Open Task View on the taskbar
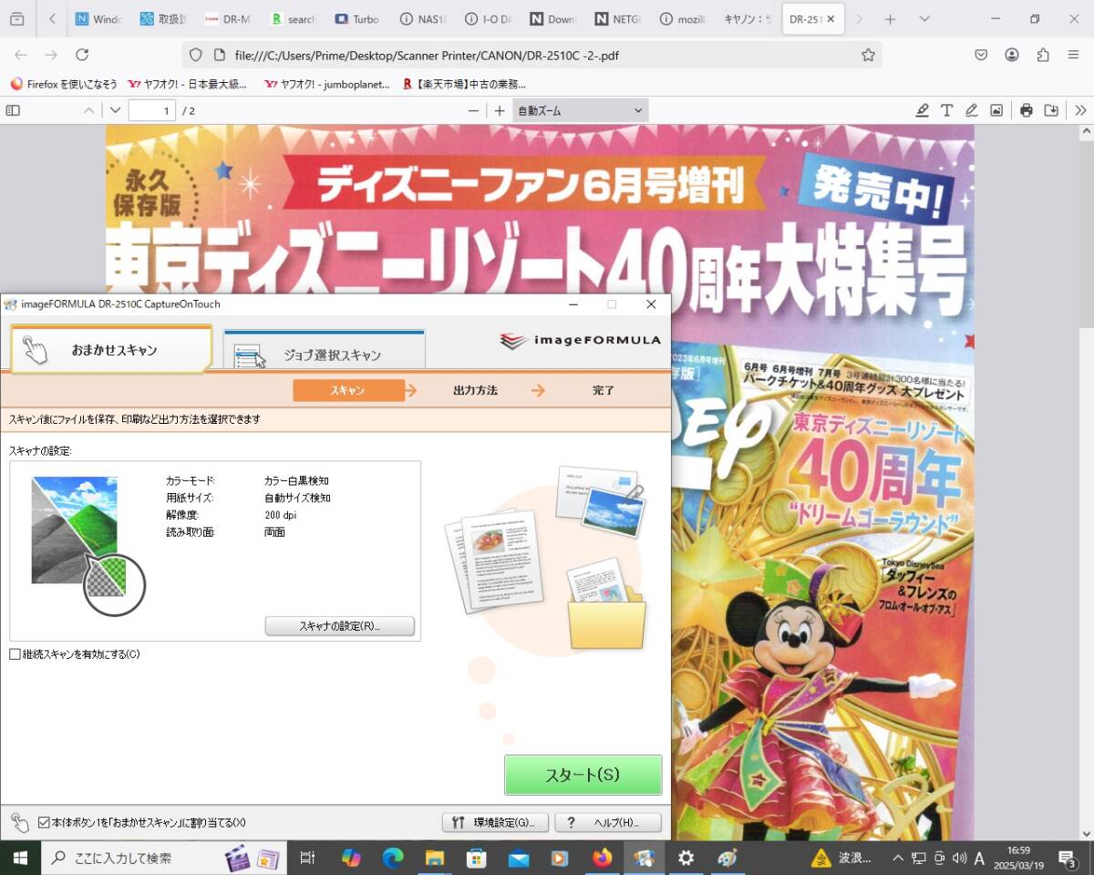 point(307,858)
